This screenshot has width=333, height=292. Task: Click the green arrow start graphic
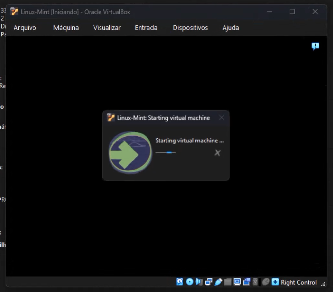pos(130,152)
